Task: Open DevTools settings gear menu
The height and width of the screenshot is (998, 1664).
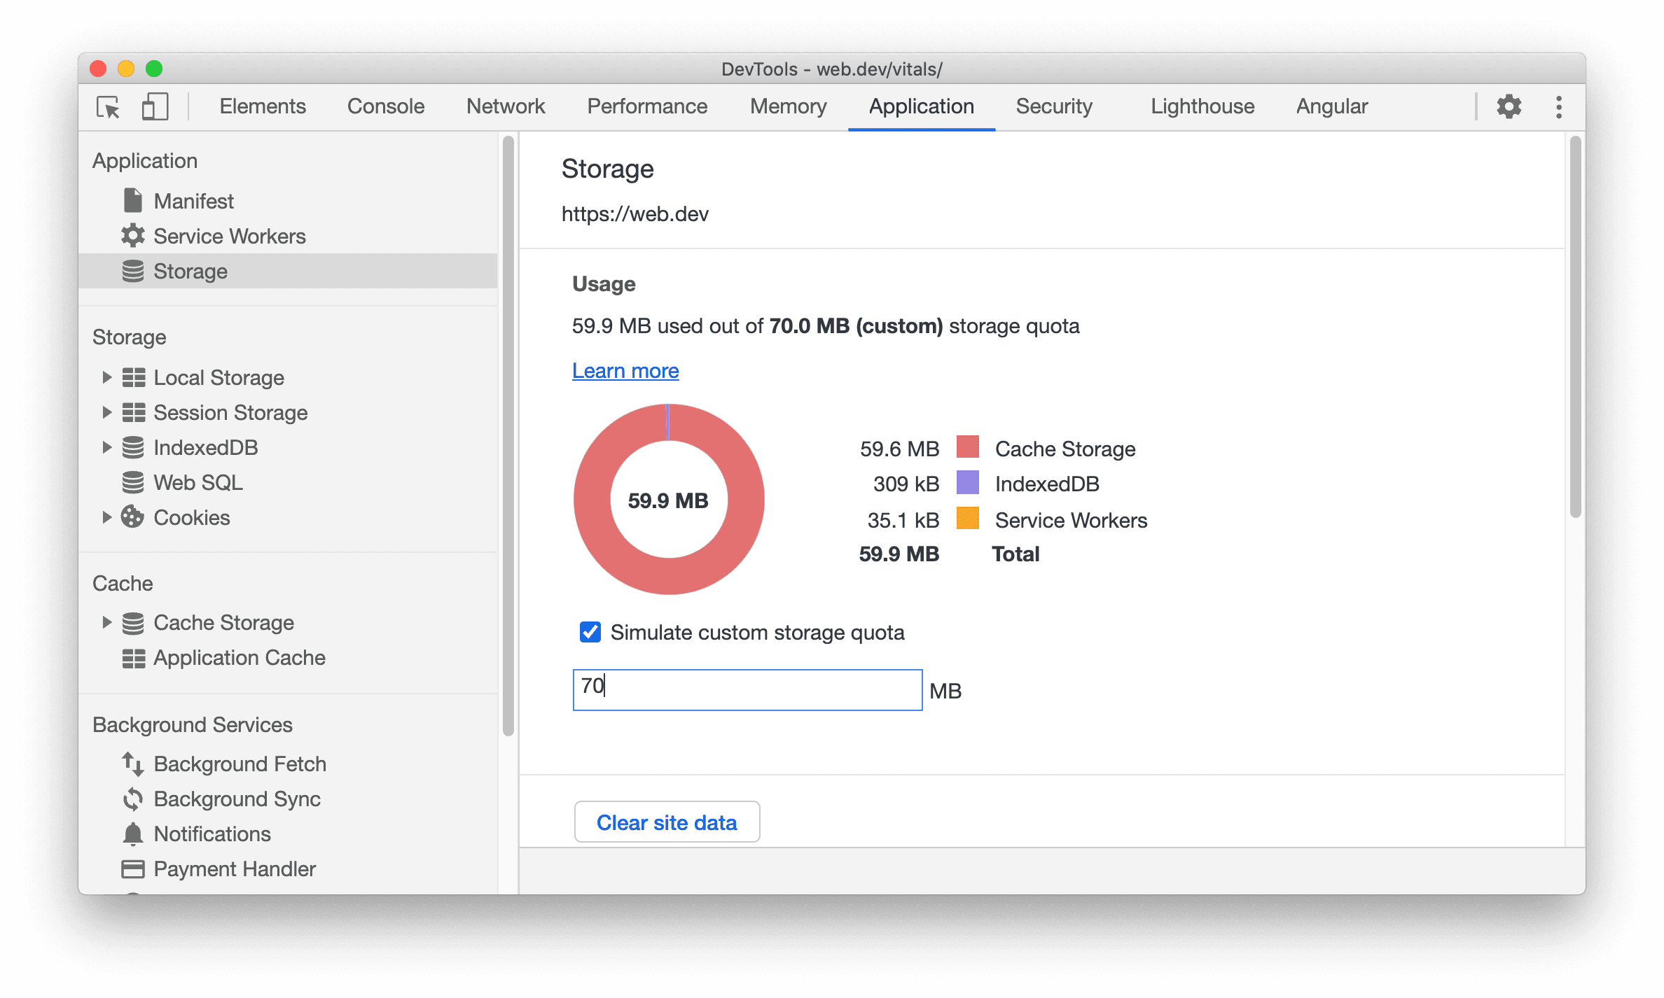Action: click(x=1509, y=107)
